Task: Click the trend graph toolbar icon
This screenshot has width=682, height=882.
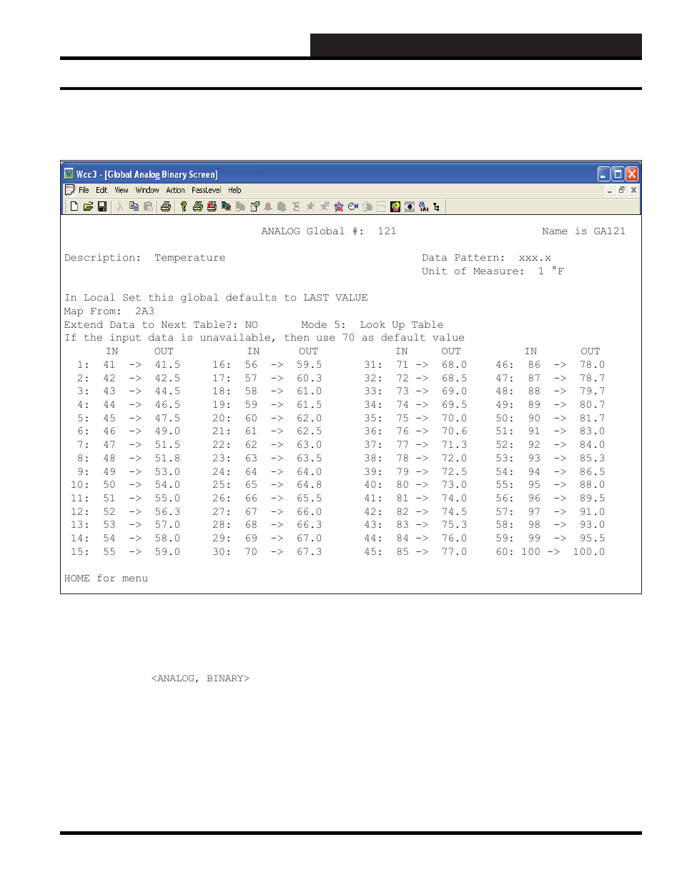Action: [381, 206]
